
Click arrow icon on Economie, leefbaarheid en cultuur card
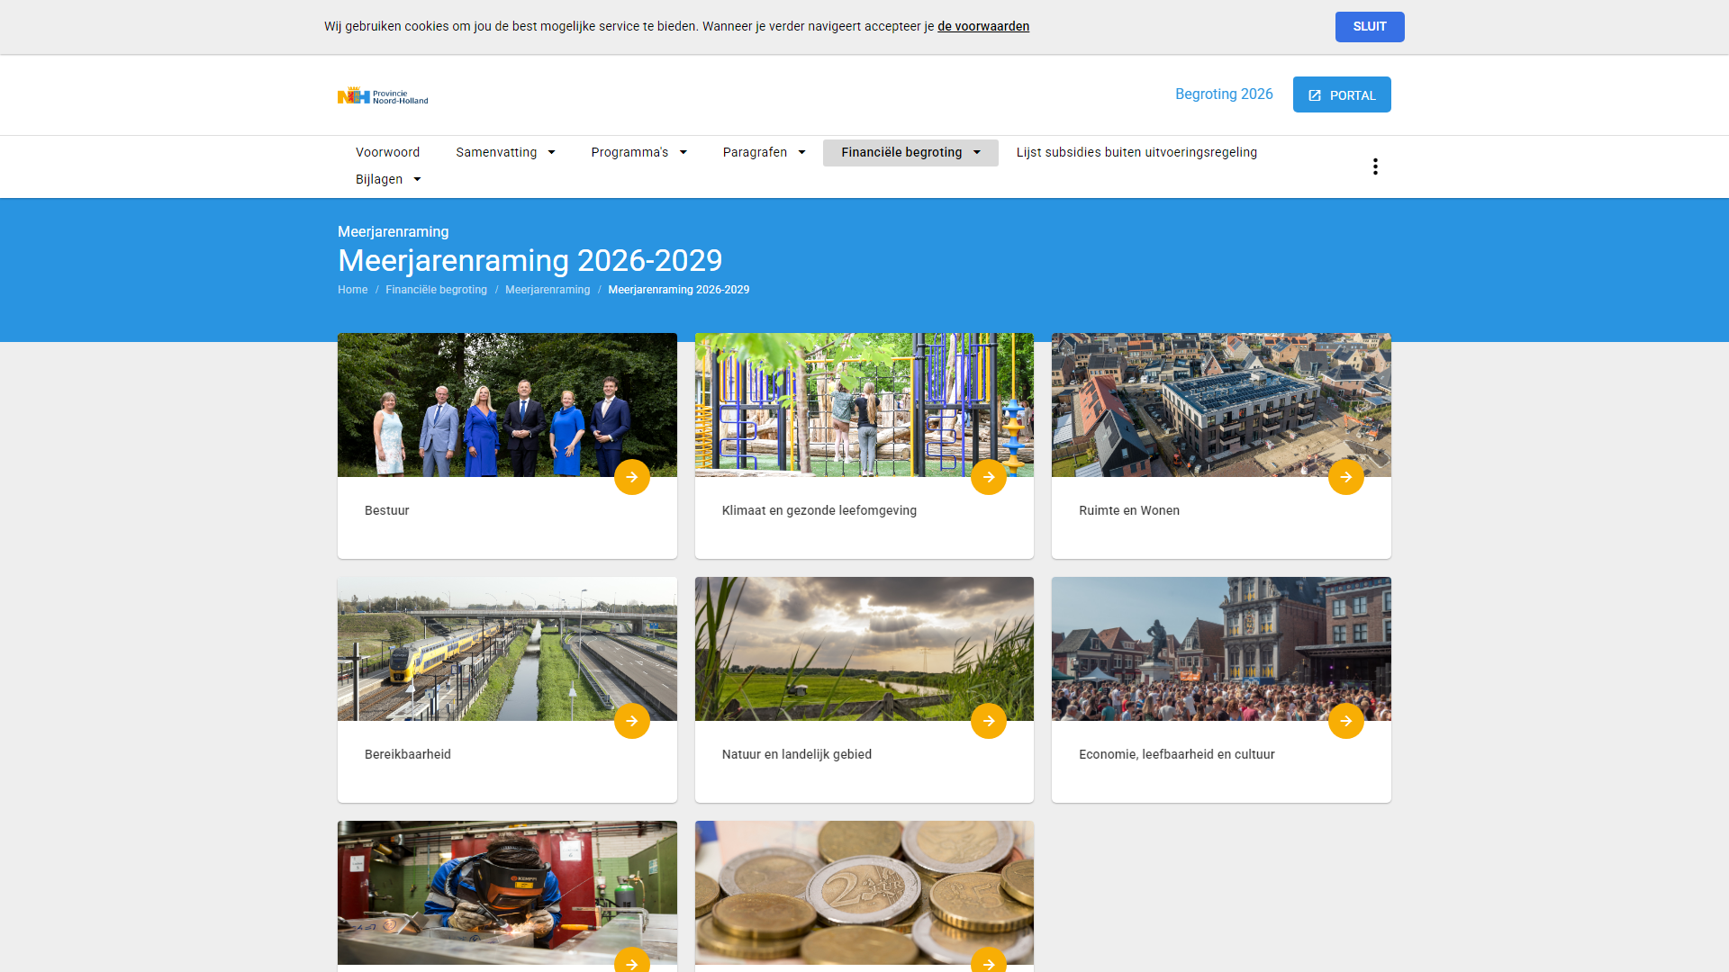[1345, 721]
